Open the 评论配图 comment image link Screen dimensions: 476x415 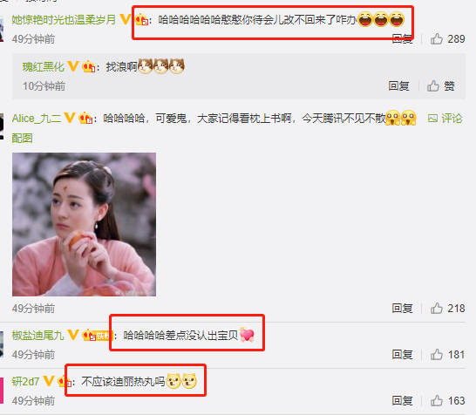tap(445, 118)
